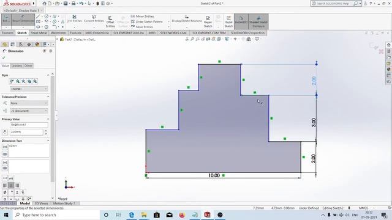The width and height of the screenshot is (392, 220).
Task: Select the Sketch Fillet tool
Action: click(x=55, y=27)
